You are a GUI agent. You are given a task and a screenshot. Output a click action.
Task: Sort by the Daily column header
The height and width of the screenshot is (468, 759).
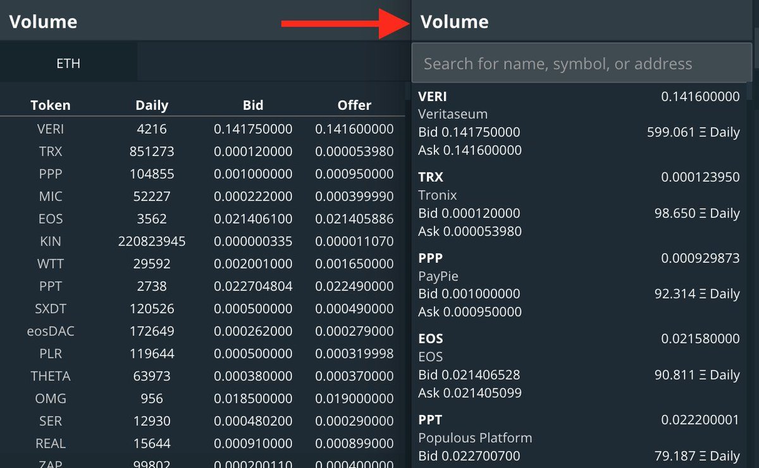click(x=152, y=105)
